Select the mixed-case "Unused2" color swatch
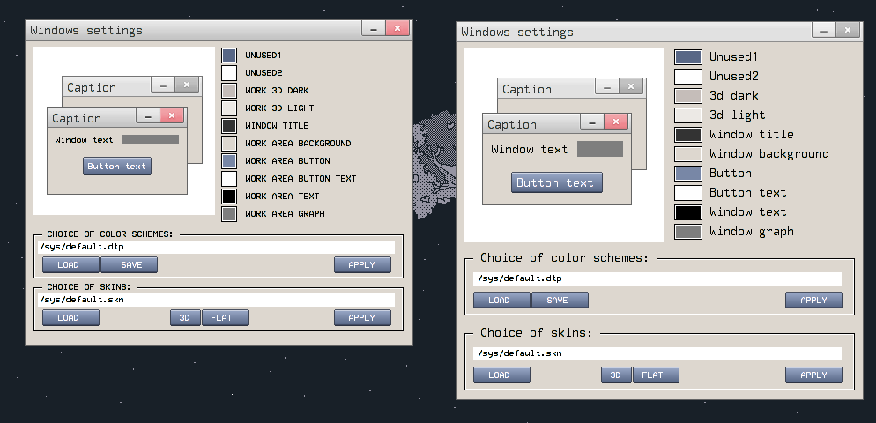This screenshot has height=423, width=876. 687,77
